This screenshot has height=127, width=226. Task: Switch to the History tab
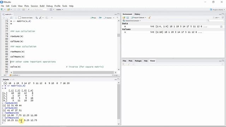coord(137,14)
